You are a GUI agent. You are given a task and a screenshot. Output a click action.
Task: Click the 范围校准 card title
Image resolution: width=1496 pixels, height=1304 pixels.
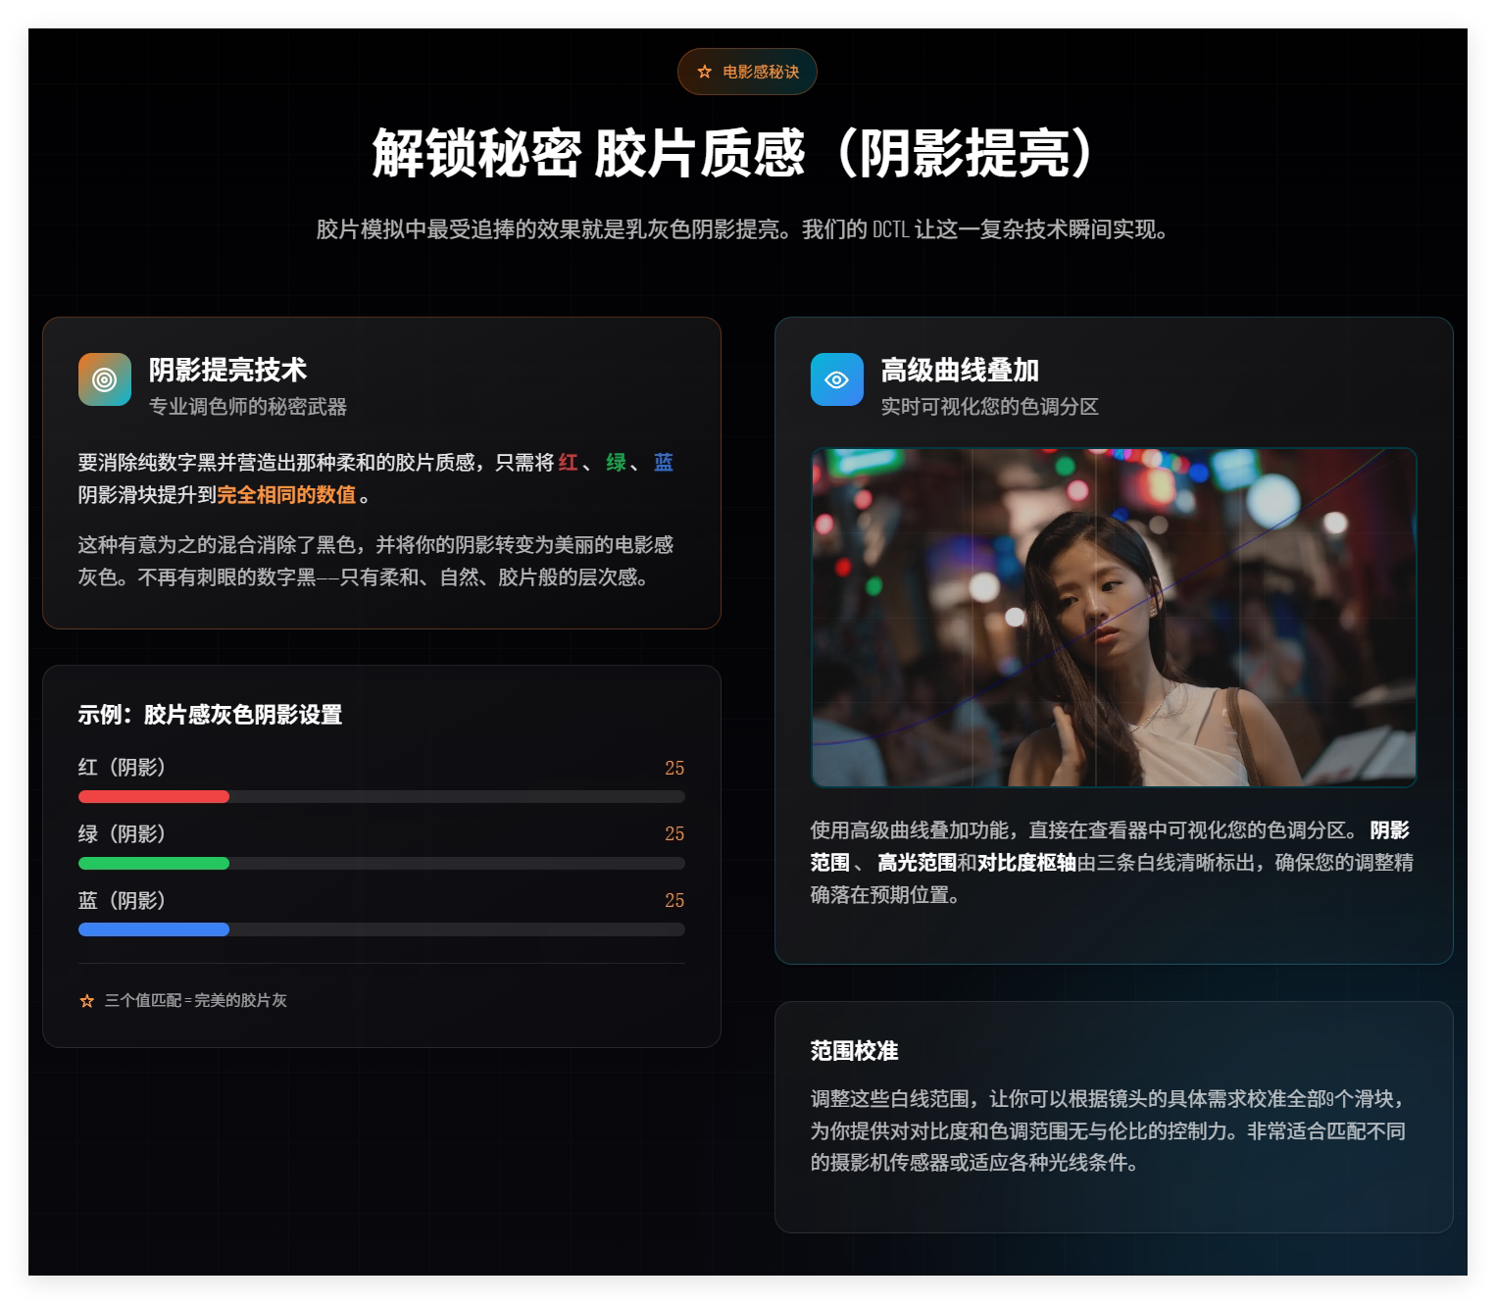tap(854, 1051)
